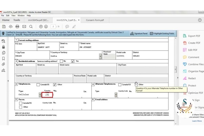The height and width of the screenshot is (136, 204).
Task: Click the scroll up arrow
Action: coord(176,38)
